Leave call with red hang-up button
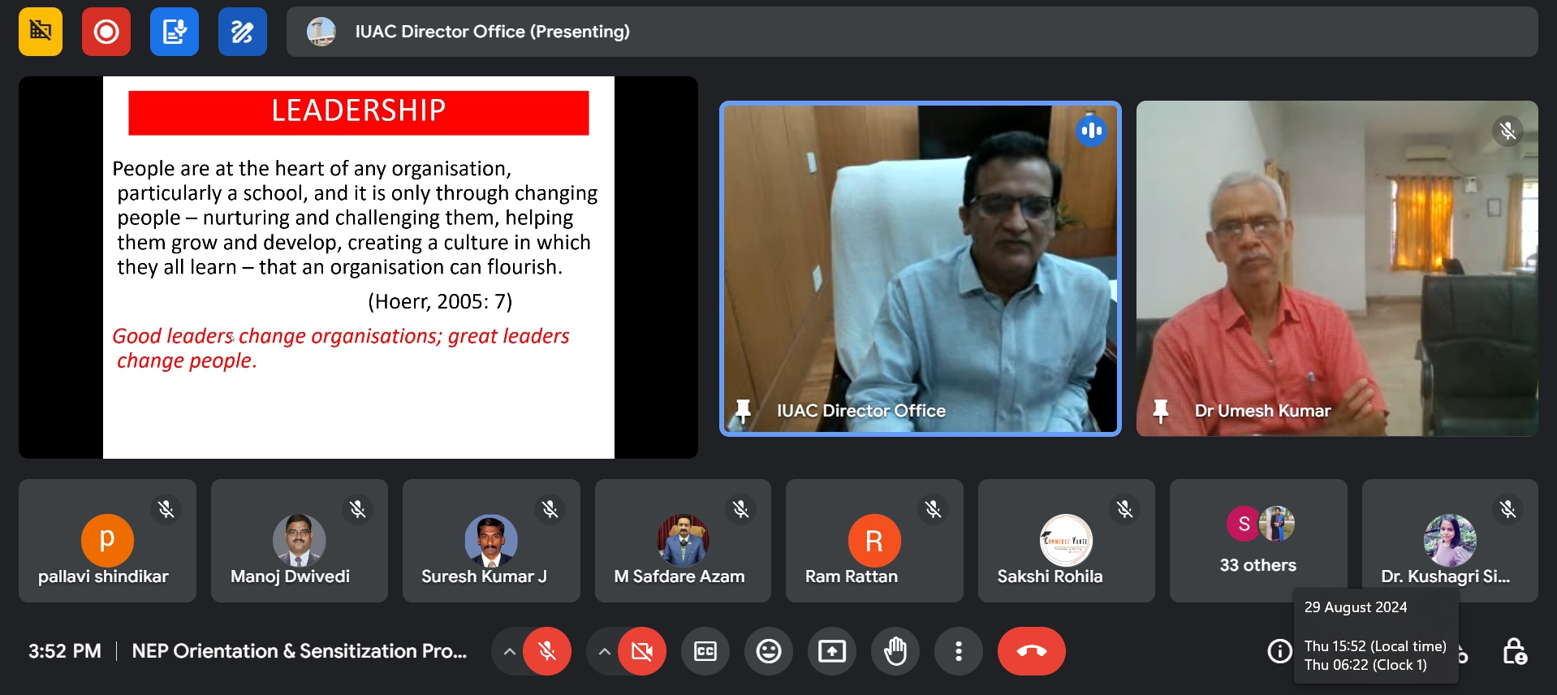Image resolution: width=1557 pixels, height=695 pixels. 1031,651
